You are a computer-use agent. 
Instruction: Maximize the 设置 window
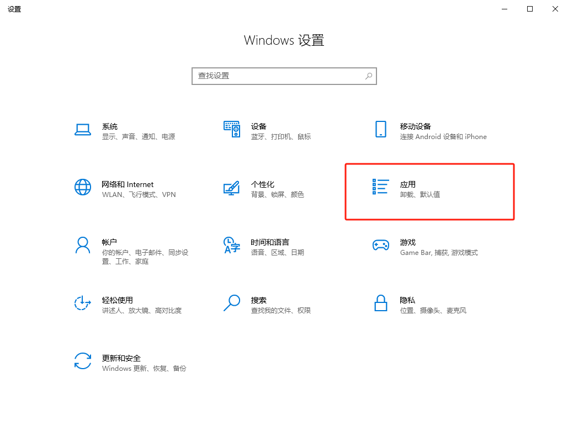[530, 9]
